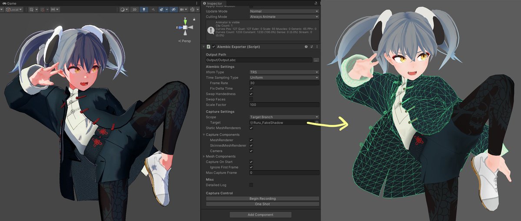Viewport: 521px width, 221px height.
Task: Click the Alembic Exporter script icon
Action: tap(209, 47)
